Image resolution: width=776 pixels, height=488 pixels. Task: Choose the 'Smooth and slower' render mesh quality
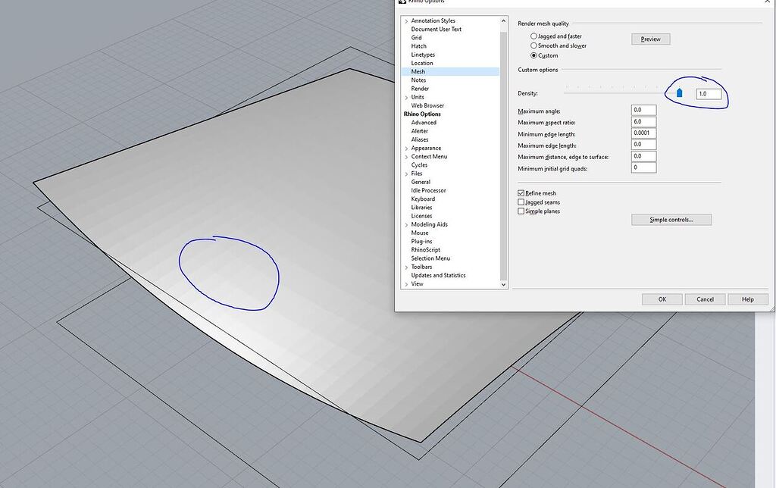[533, 45]
